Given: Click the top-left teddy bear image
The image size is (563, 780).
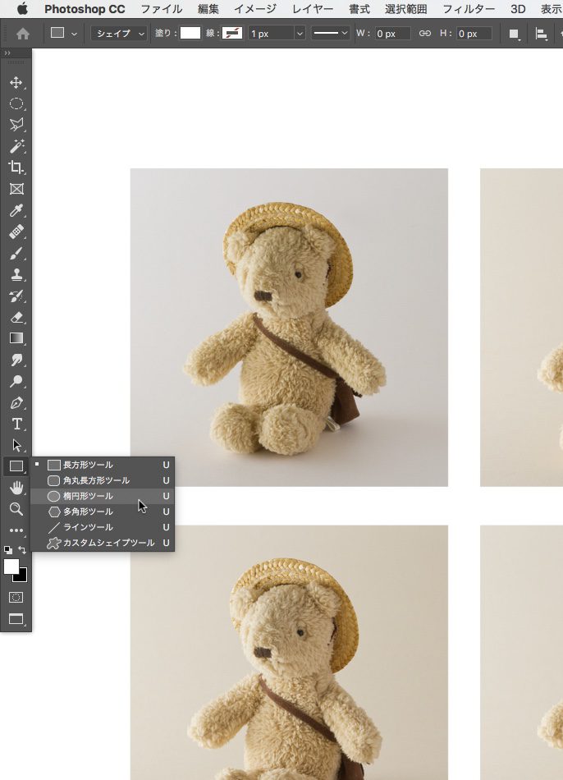Looking at the screenshot, I should (289, 328).
